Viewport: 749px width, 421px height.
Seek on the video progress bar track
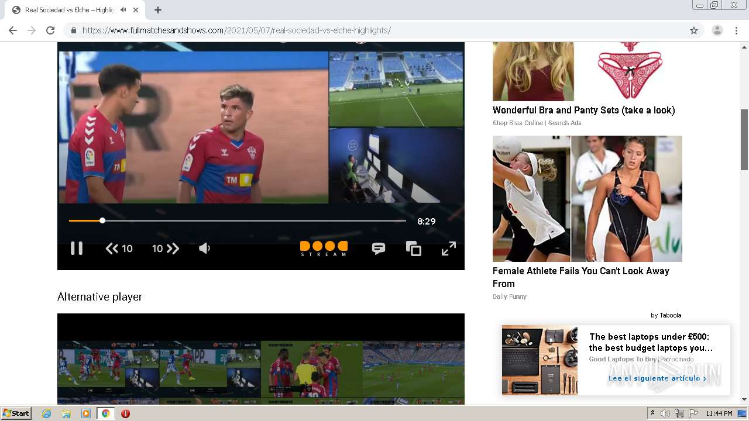(x=238, y=220)
